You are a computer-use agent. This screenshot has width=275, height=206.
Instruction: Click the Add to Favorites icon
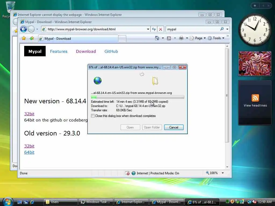(x=32, y=38)
